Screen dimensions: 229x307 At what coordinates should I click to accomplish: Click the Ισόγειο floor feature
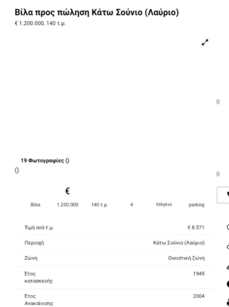[162, 205]
